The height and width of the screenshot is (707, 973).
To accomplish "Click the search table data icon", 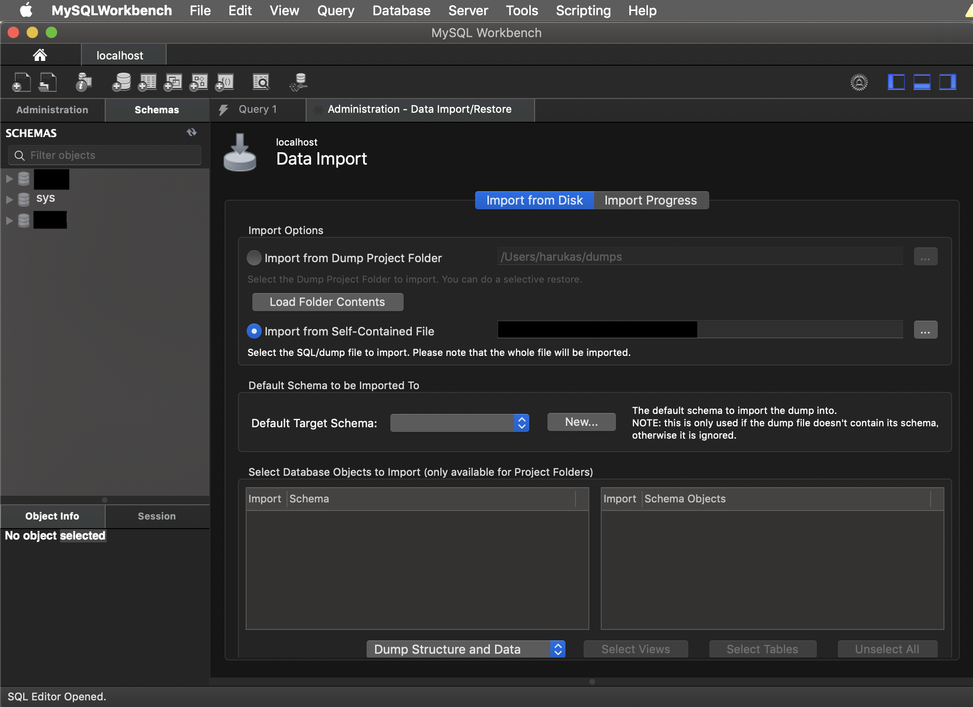I will [261, 82].
